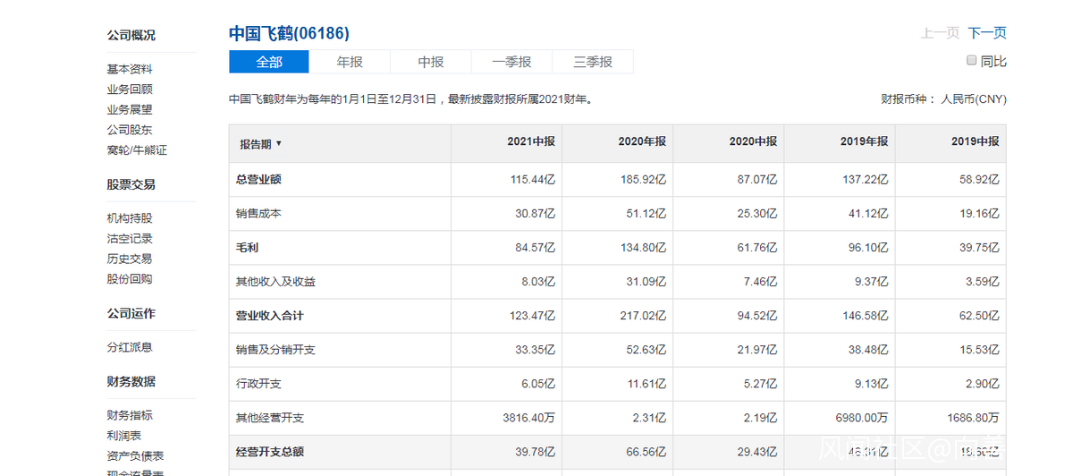Select the 三季报 tab
This screenshot has width=1073, height=476.
tap(593, 62)
